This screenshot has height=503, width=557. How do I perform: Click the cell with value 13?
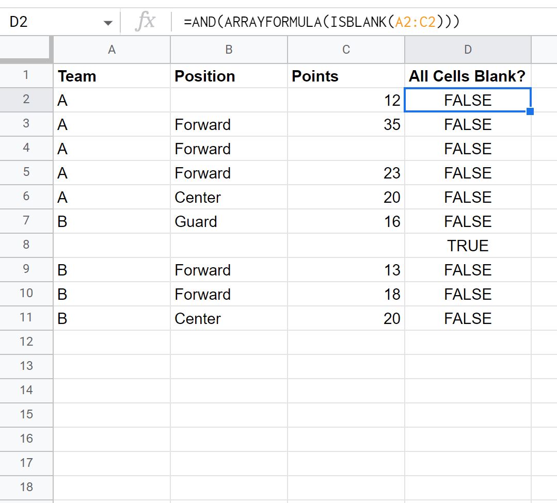point(346,270)
